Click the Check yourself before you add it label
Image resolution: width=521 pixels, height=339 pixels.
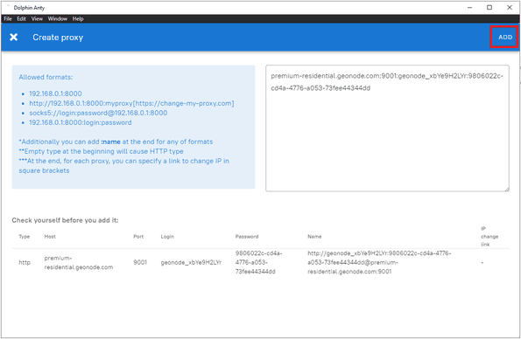[x=65, y=220]
